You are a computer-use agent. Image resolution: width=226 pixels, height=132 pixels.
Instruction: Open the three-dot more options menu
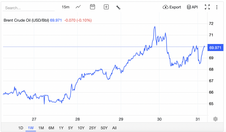pos(217,7)
